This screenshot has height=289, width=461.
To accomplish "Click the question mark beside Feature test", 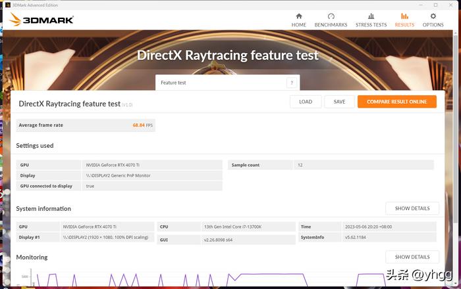I will (x=291, y=83).
